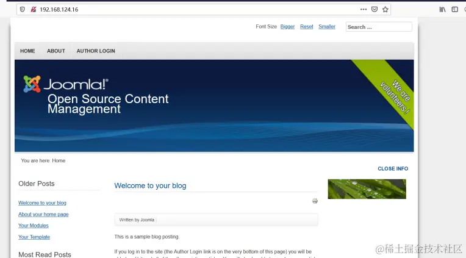This screenshot has height=258, width=466.
Task: Open the page actions three-dot menu
Action: tap(363, 9)
